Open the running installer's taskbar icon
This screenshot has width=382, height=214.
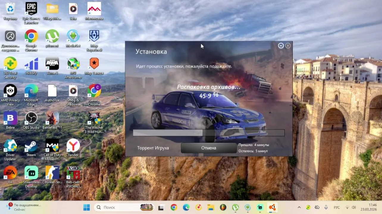272,207
